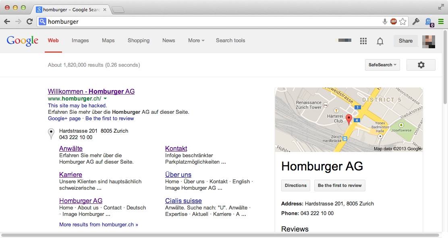Screen dimensions: 448x238
Task: Show Google notifications bell
Action: click(380, 41)
